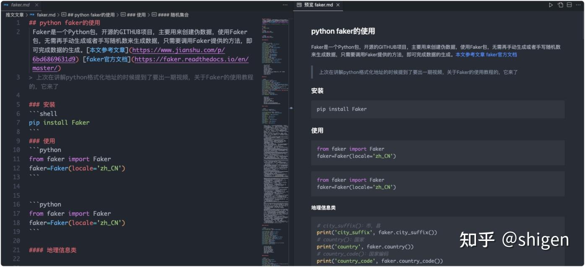
Task: Click the preview blockquote starting with 上次在讲解python
Action: coord(419,72)
